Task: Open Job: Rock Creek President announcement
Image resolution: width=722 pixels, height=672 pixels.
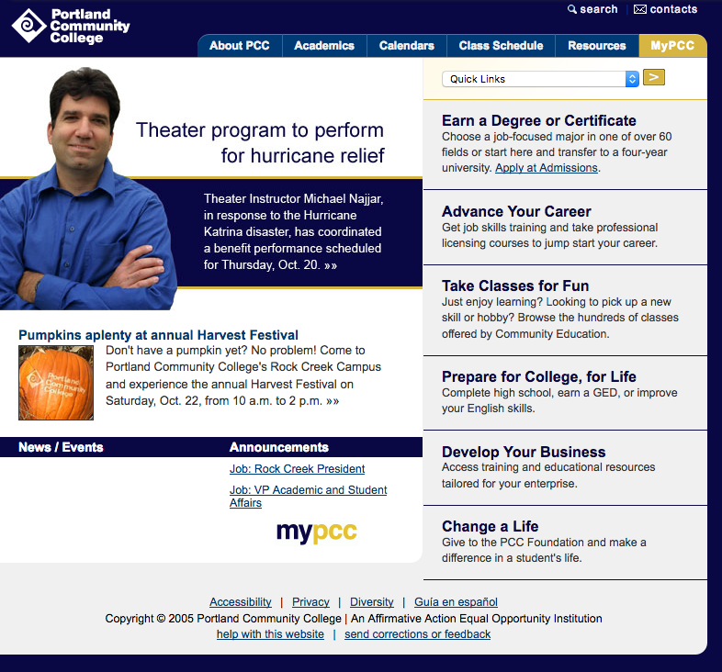Action: pos(297,469)
